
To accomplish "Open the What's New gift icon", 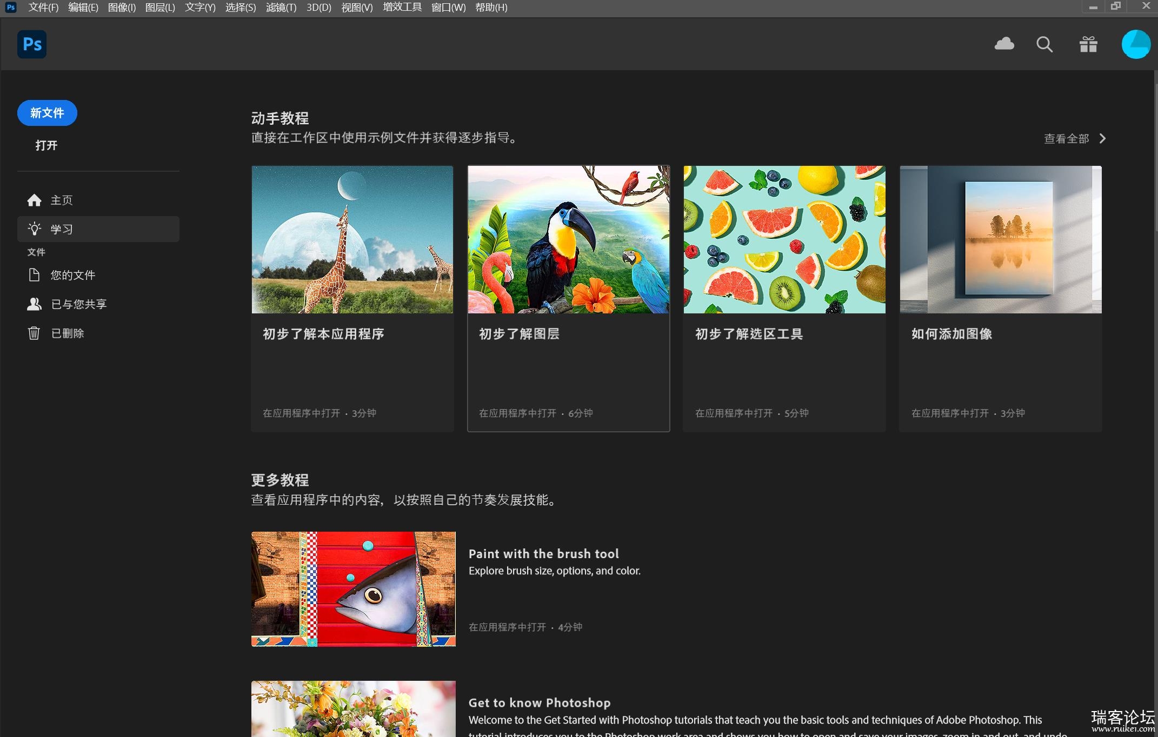I will [x=1088, y=44].
